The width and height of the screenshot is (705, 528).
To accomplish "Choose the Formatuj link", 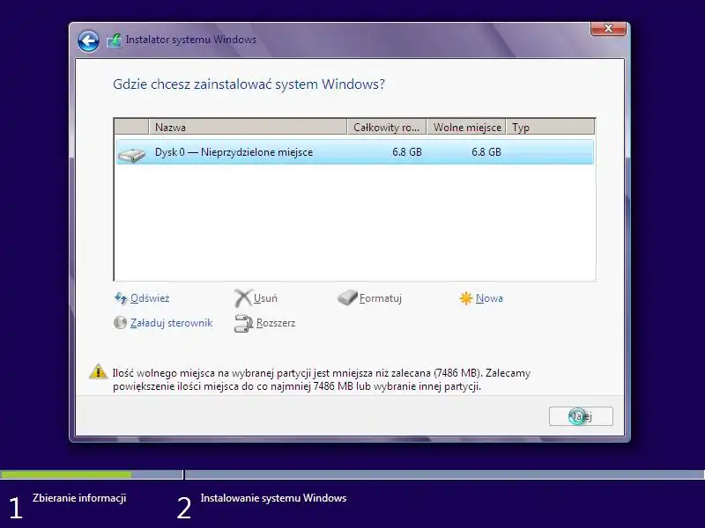I will pyautogui.click(x=381, y=298).
